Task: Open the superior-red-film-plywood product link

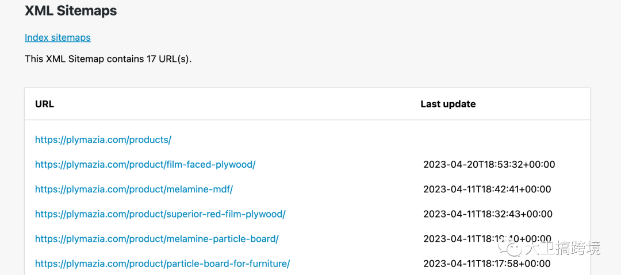Action: point(160,214)
